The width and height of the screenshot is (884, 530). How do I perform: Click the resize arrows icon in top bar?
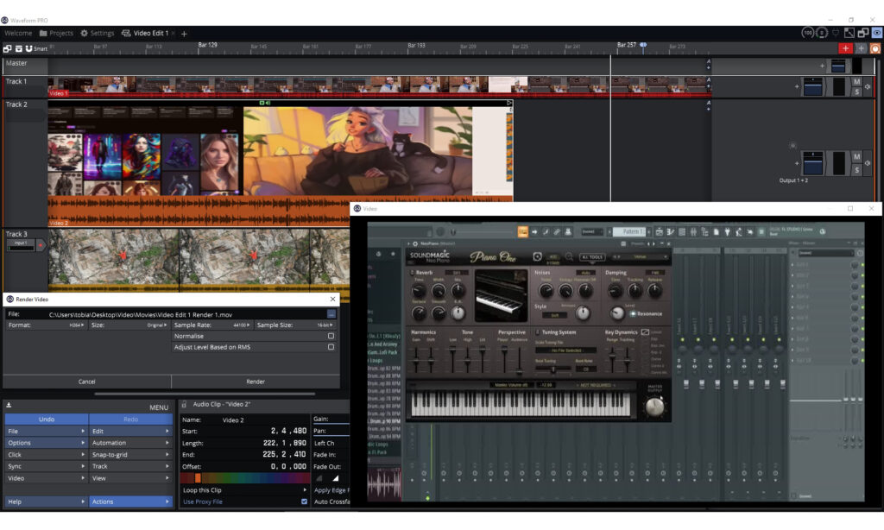849,34
